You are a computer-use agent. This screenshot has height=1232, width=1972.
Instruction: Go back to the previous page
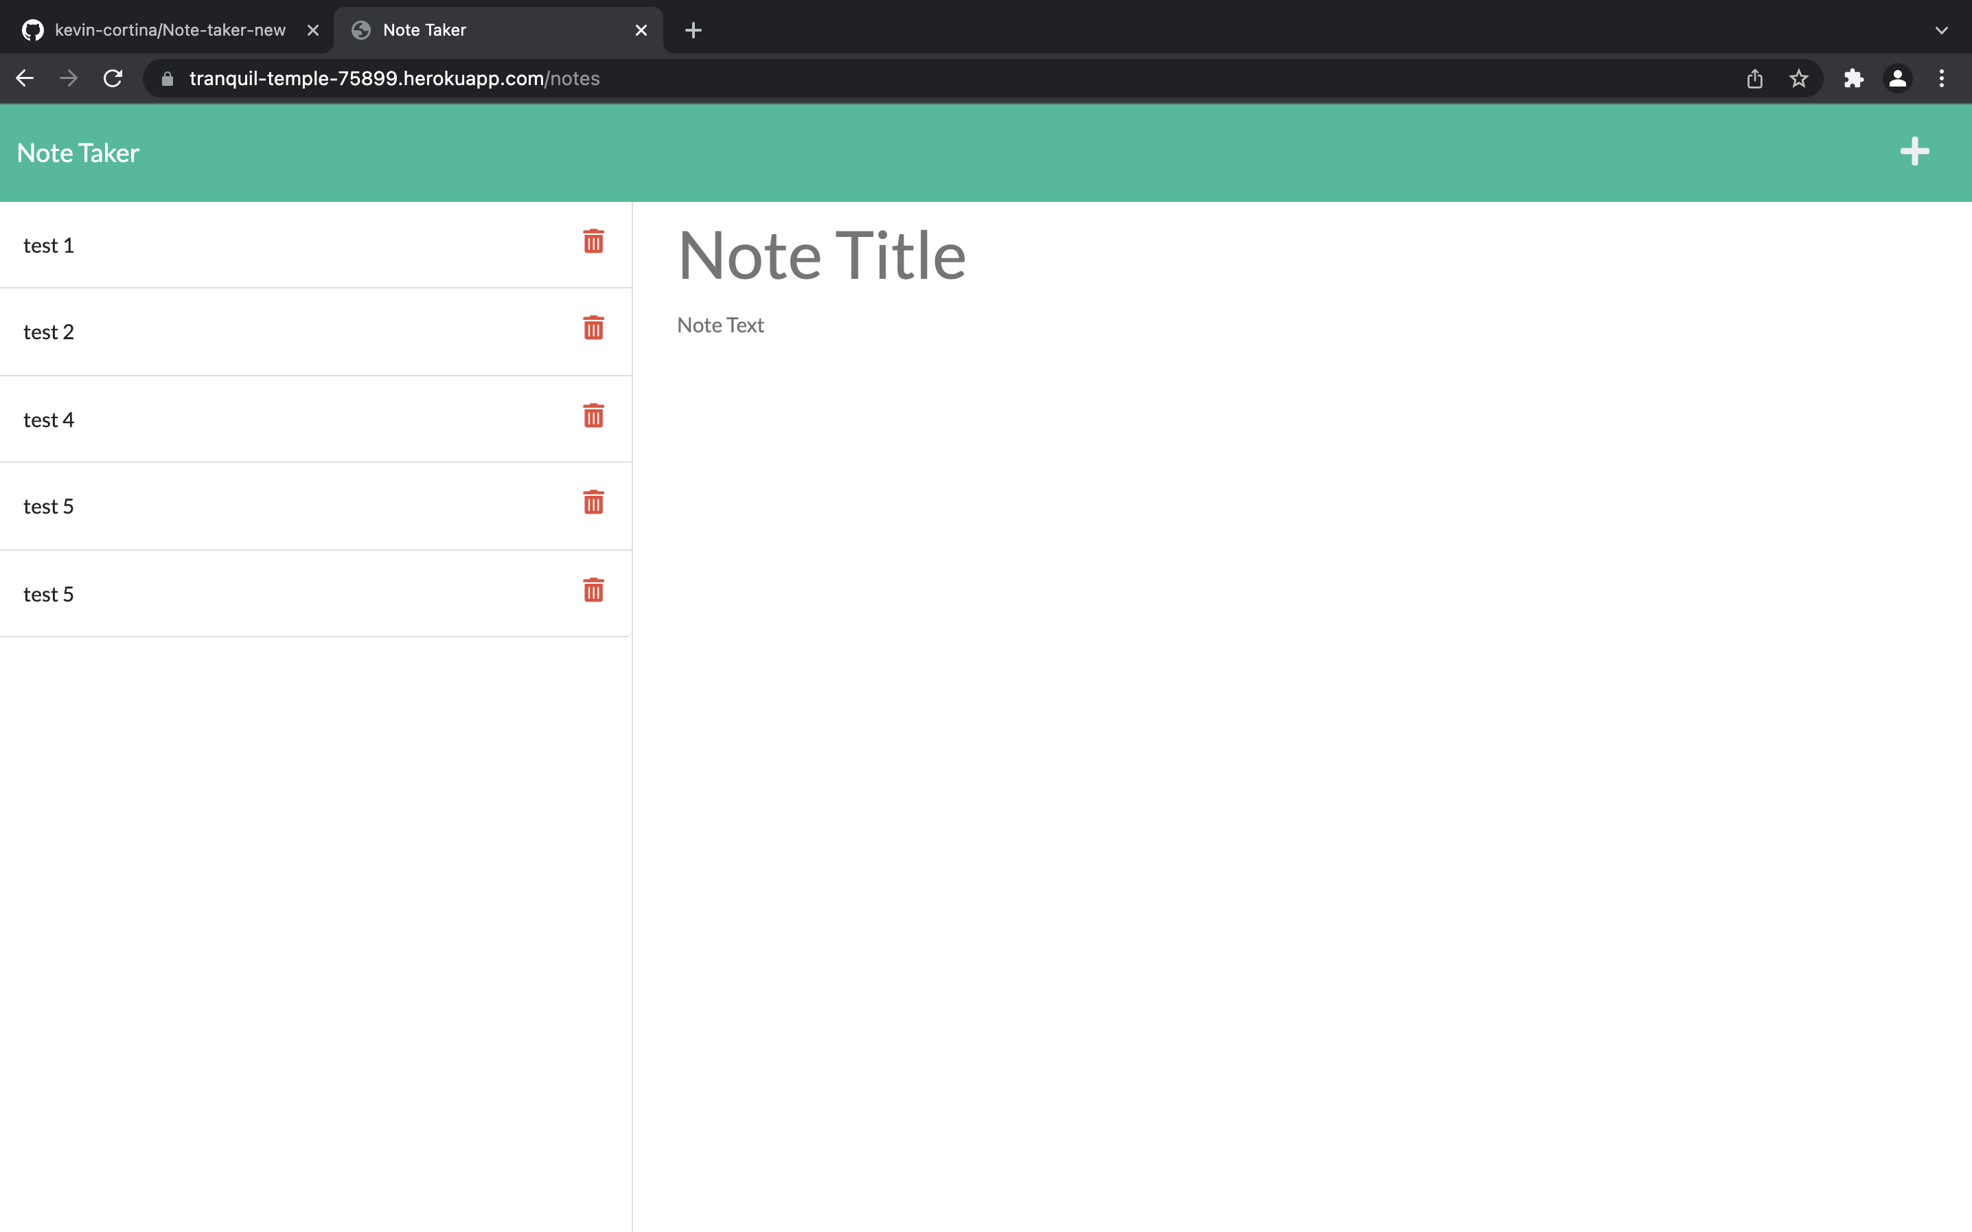[x=25, y=78]
